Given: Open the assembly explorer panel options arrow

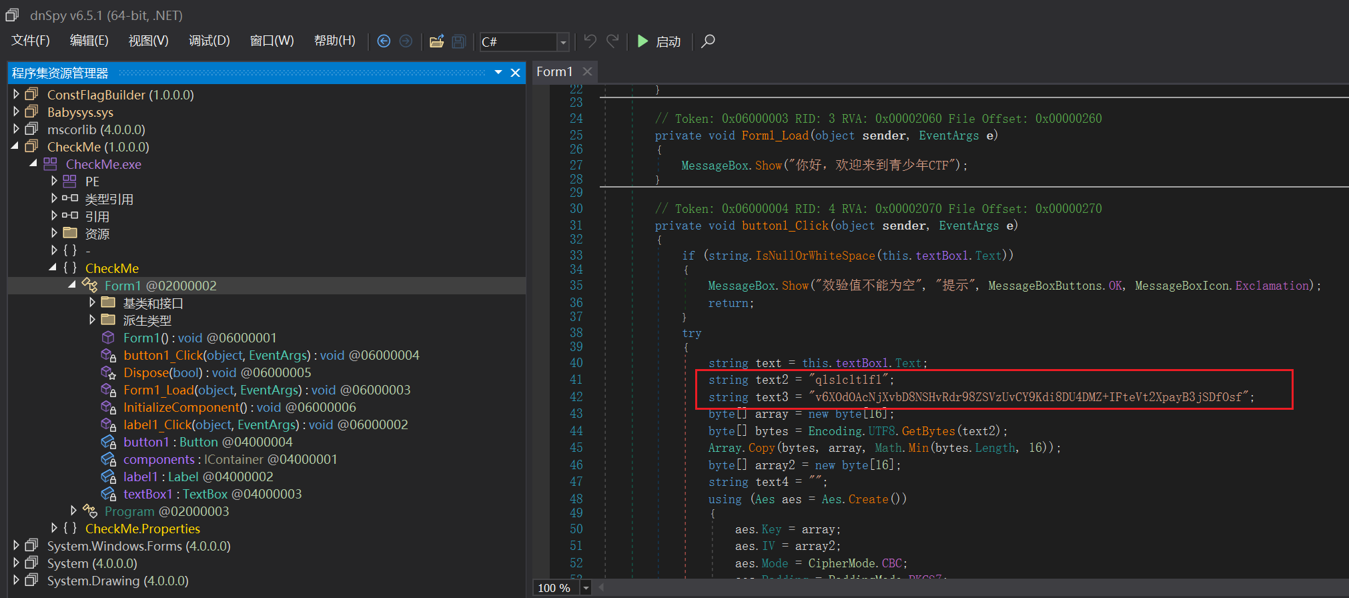Looking at the screenshot, I should pos(498,73).
